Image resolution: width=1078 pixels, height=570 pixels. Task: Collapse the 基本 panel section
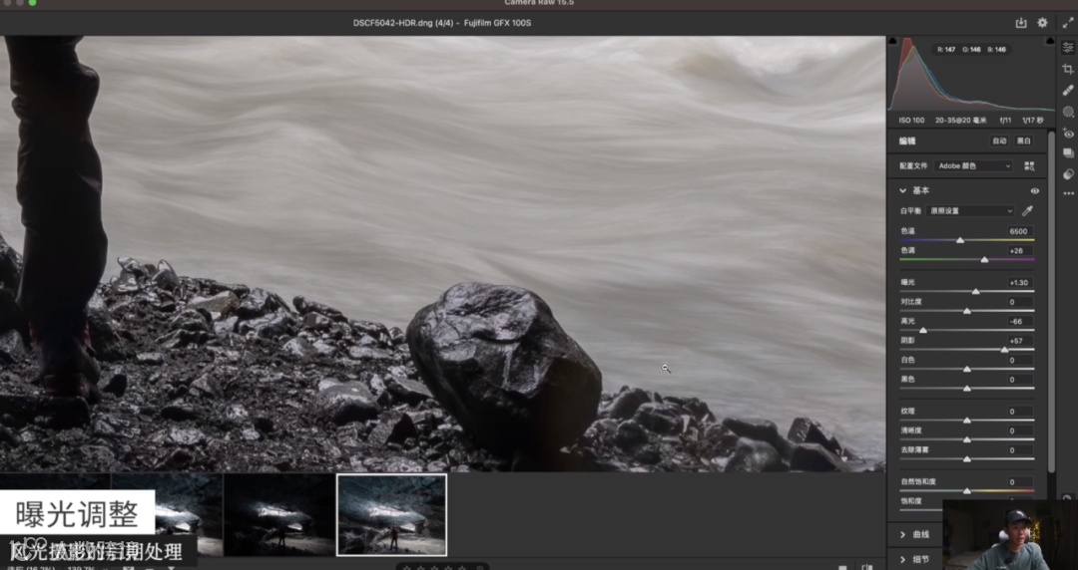click(x=902, y=191)
